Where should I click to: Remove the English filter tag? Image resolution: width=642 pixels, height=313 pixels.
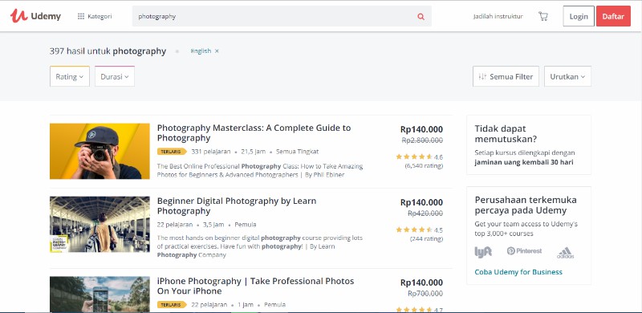(217, 51)
